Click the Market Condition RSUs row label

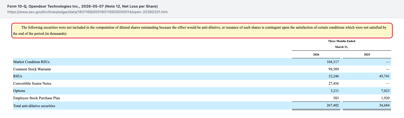31,62
